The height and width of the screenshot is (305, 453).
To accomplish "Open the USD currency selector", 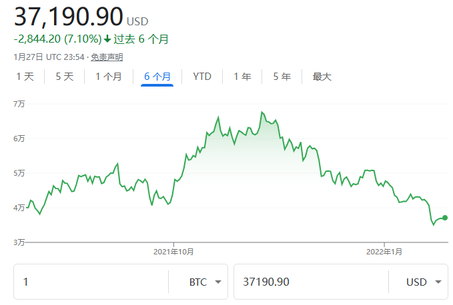I will 418,282.
